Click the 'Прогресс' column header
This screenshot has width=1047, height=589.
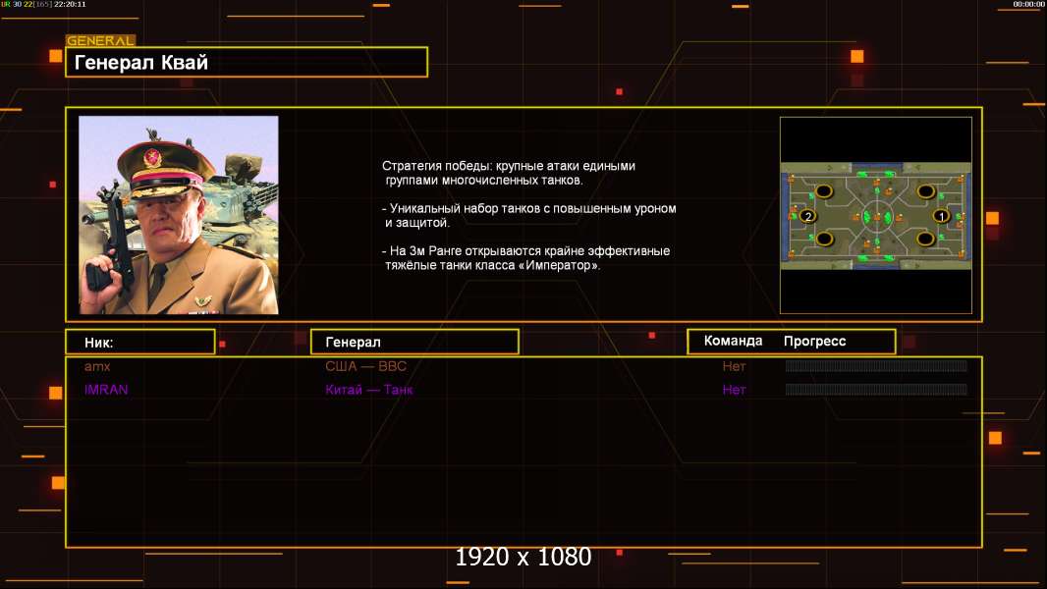814,341
